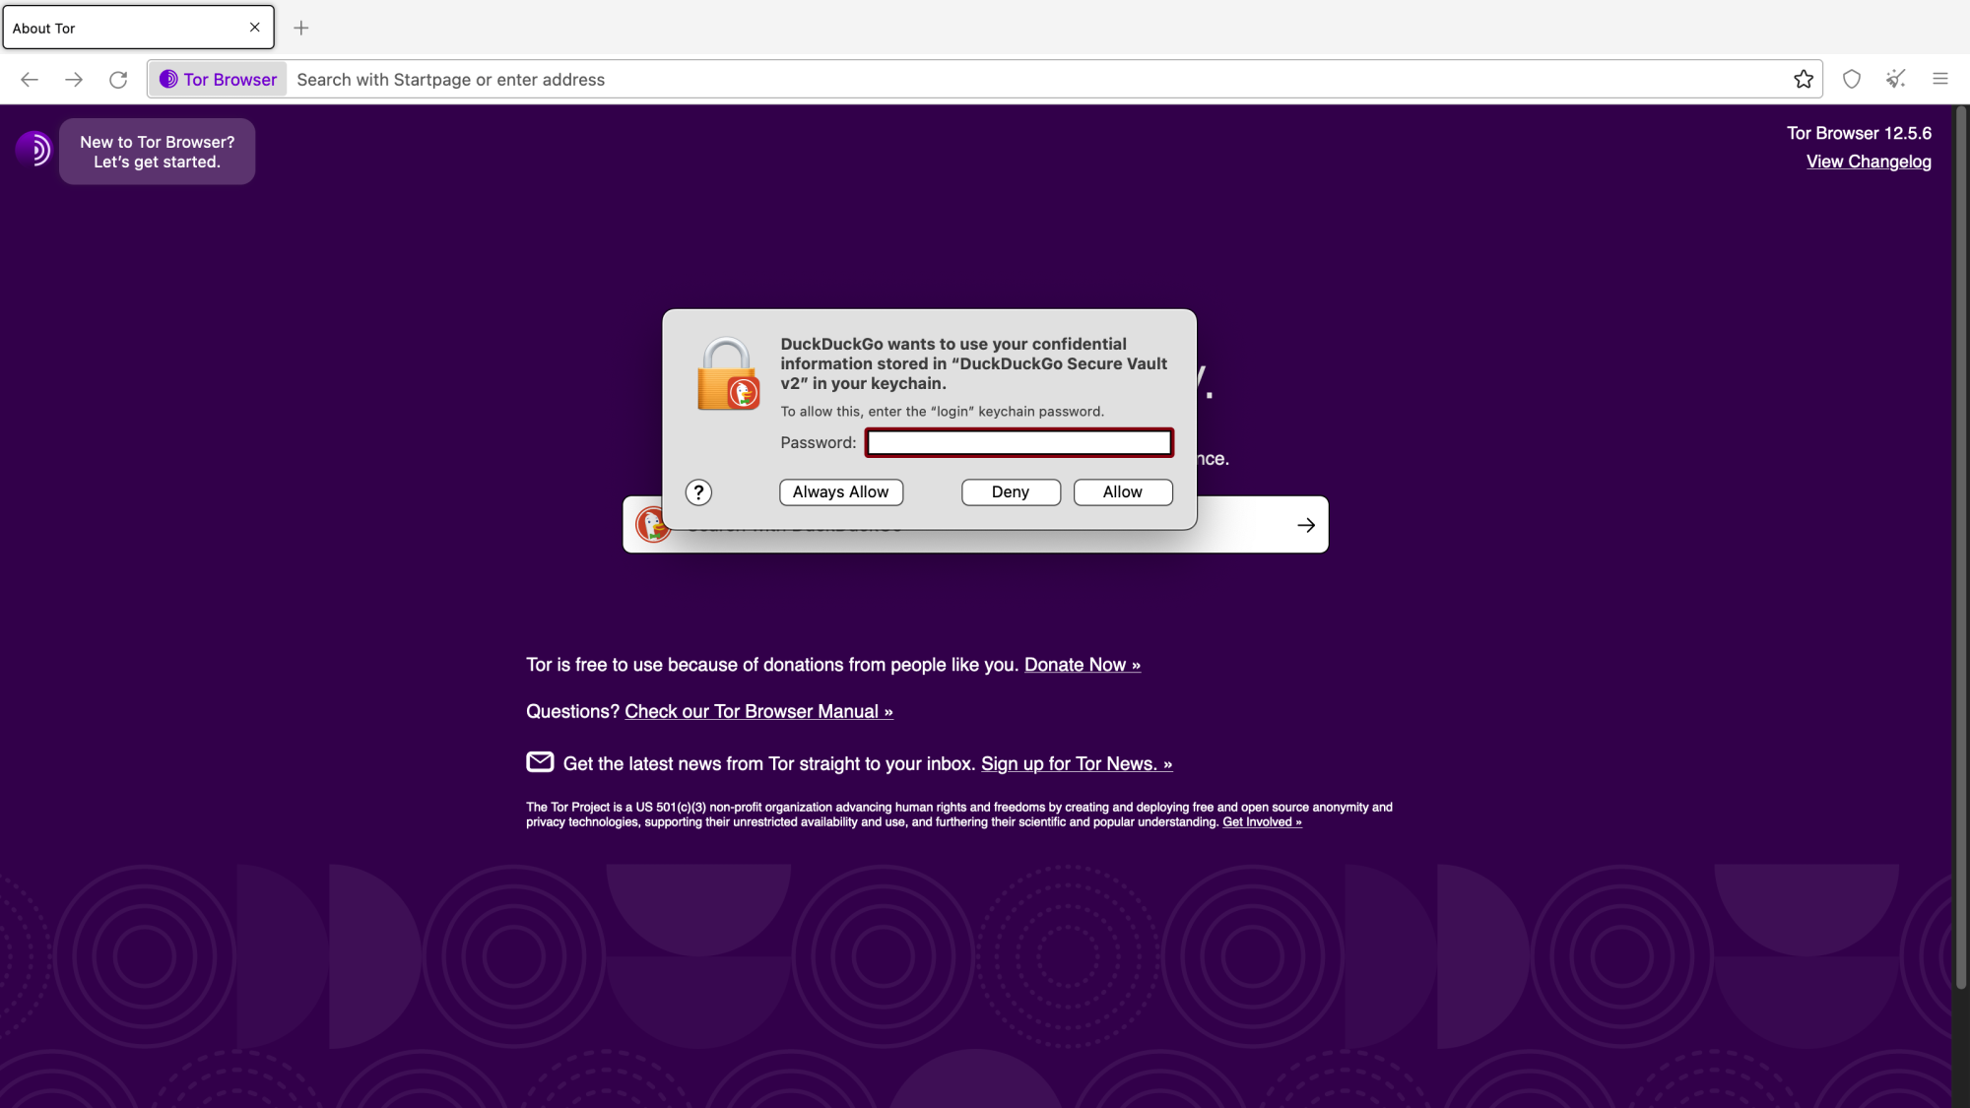
Task: Submit search with the arrow icon
Action: (1306, 525)
